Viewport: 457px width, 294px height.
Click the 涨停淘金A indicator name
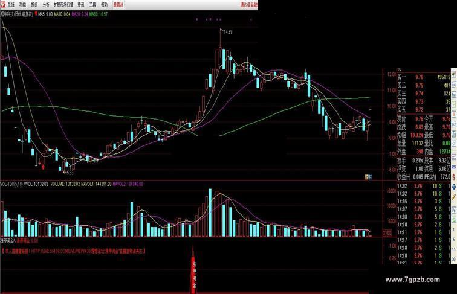point(8,241)
